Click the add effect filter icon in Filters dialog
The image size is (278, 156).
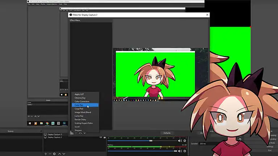click(x=72, y=133)
